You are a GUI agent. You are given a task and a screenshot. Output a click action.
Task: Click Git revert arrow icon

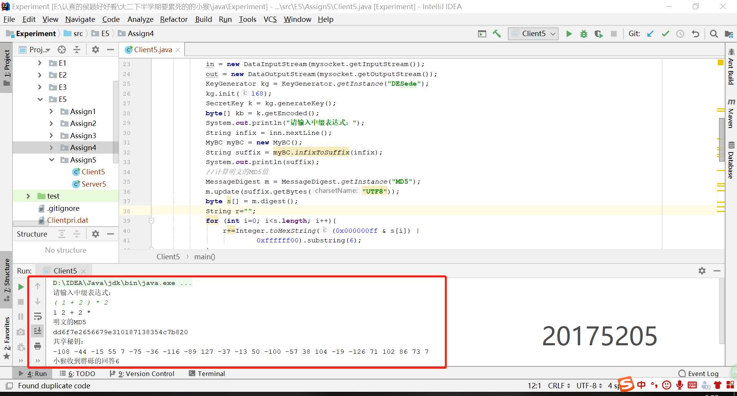(695, 34)
